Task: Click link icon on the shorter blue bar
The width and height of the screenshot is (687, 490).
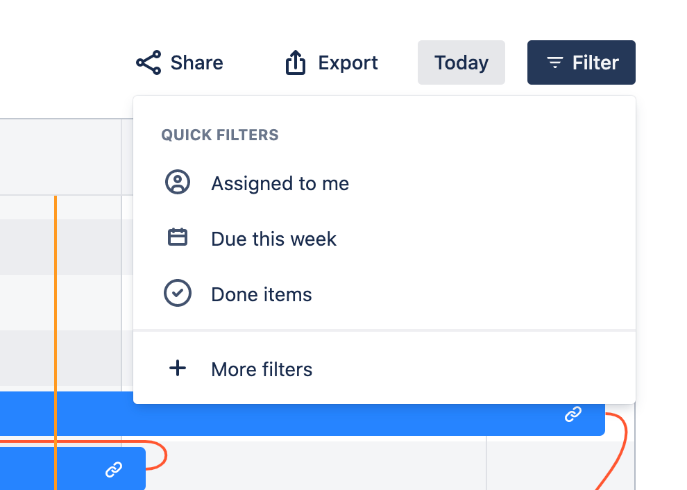Action: coord(113,470)
